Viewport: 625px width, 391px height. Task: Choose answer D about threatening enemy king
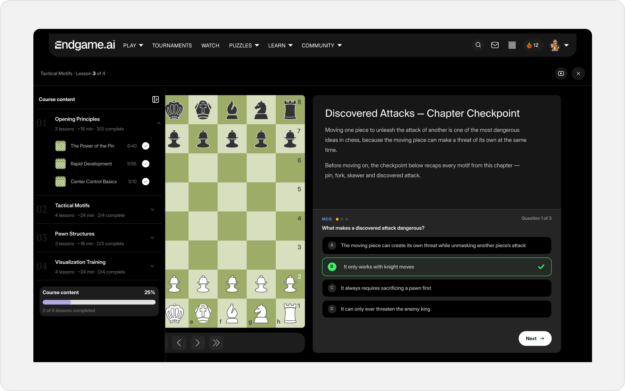point(436,309)
